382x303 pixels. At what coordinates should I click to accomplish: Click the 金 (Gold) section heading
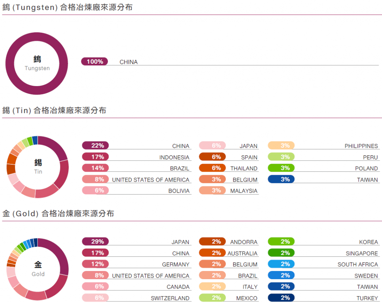point(58,214)
